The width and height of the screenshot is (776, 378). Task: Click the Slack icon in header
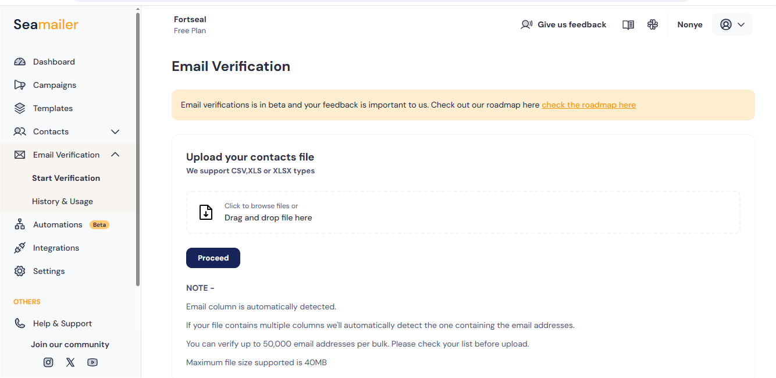click(x=653, y=24)
